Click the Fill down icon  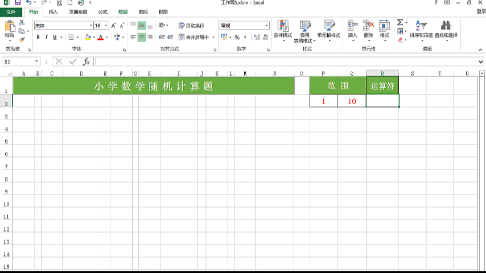click(400, 31)
